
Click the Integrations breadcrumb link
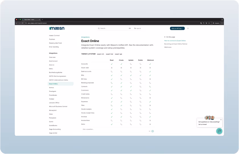click(85, 37)
